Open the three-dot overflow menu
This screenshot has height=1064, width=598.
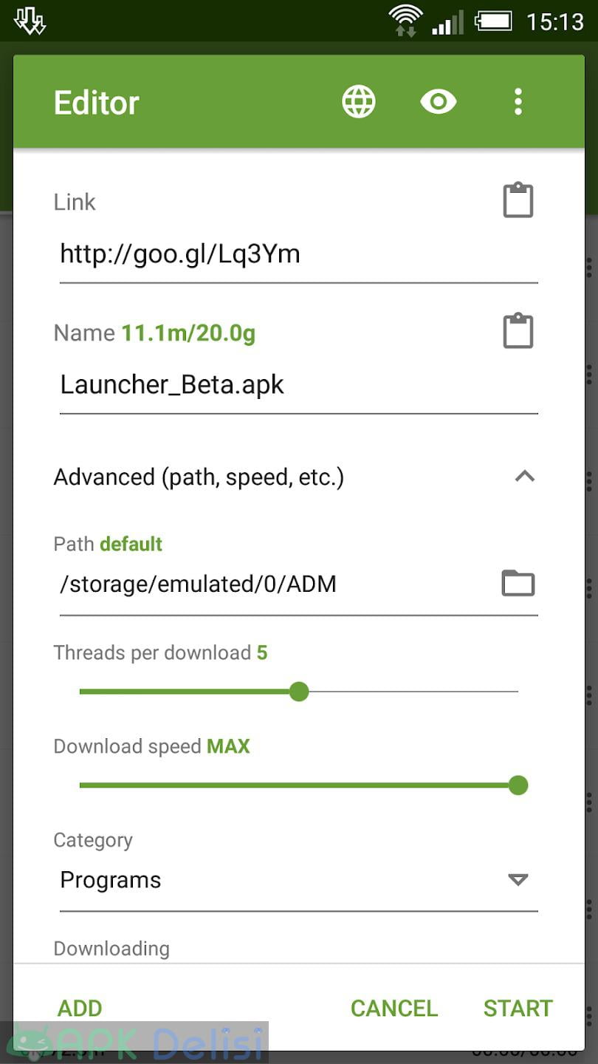(x=518, y=101)
